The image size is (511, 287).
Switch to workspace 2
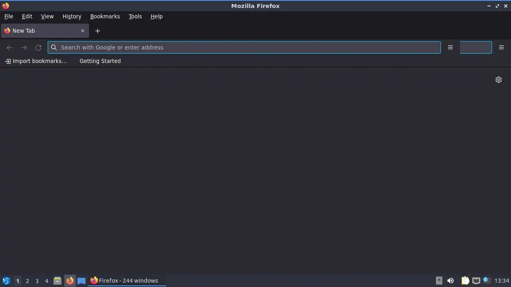[x=27, y=281]
